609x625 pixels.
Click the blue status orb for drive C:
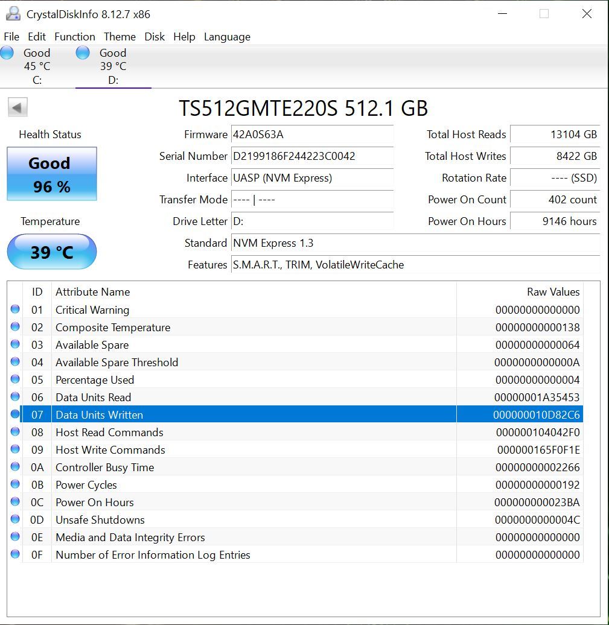click(7, 53)
